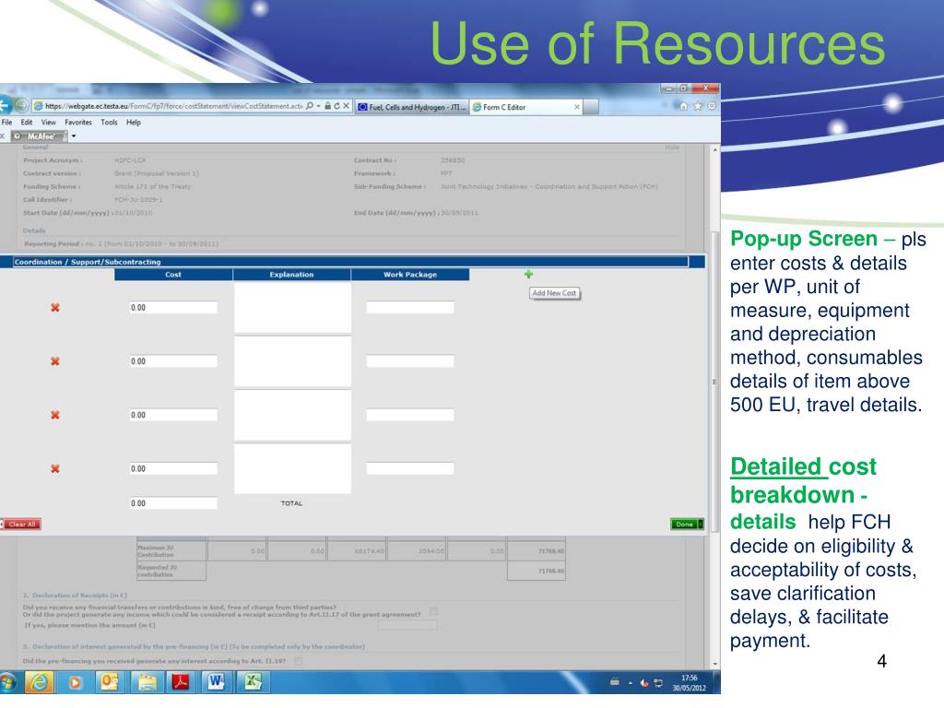Show hidden icons arrow in system tray

[631, 683]
